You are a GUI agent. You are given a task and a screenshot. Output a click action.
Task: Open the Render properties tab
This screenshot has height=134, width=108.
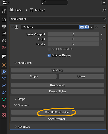click(x=4, y=20)
